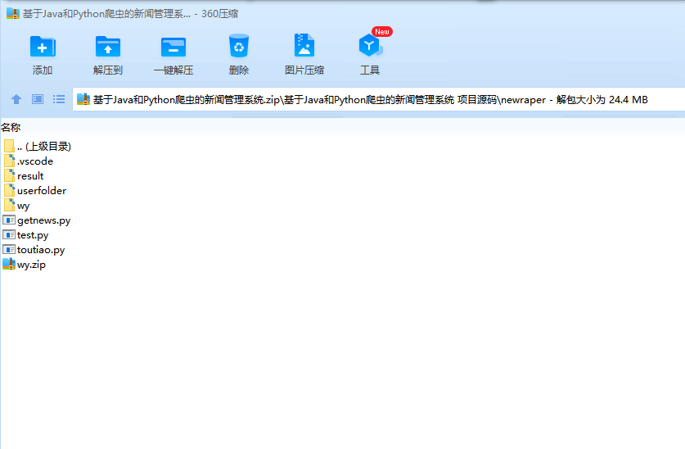Image resolution: width=685 pixels, height=449 pixels.
Task: Click the window title text 360压缩
Action: 220,14
